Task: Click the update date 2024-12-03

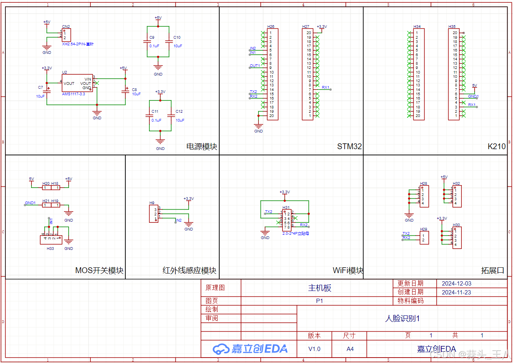Action: 456,284
